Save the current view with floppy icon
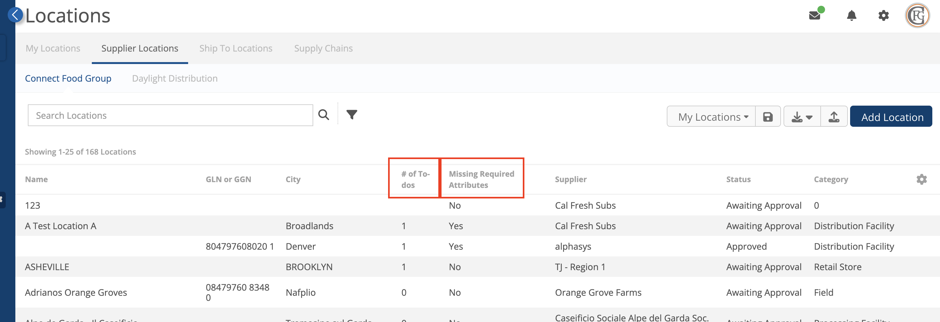Screen dimensions: 940x322 point(768,117)
